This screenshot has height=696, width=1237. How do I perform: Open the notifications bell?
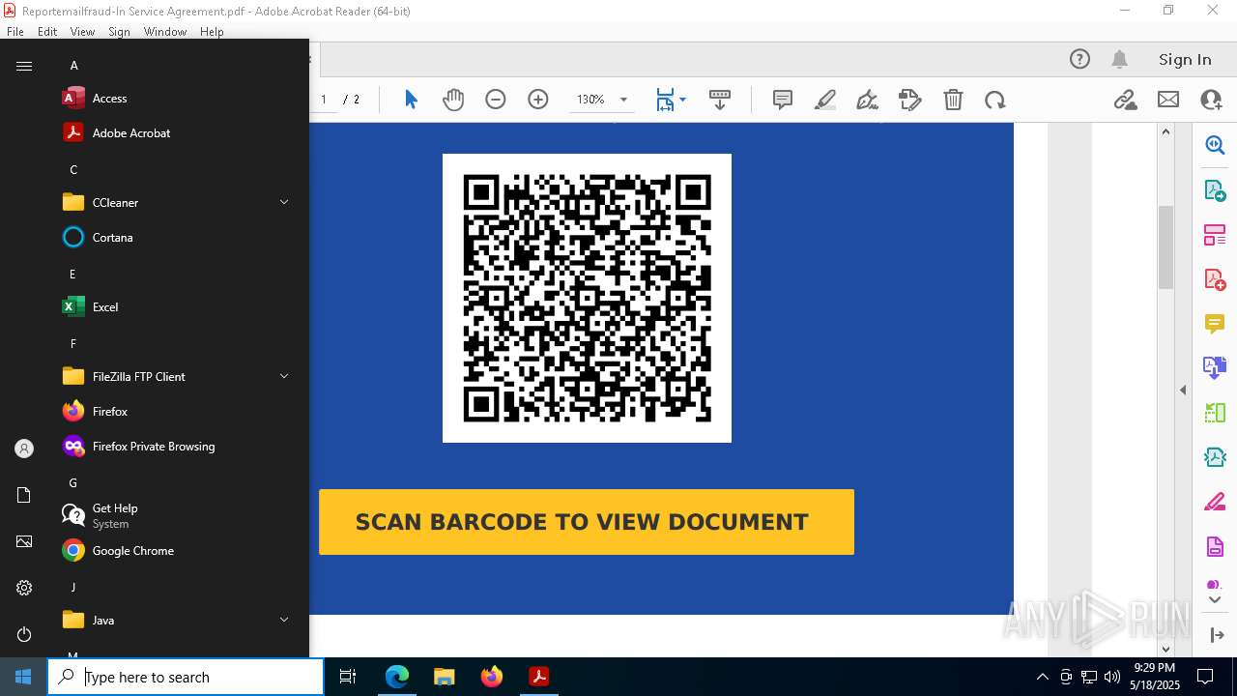click(1120, 59)
